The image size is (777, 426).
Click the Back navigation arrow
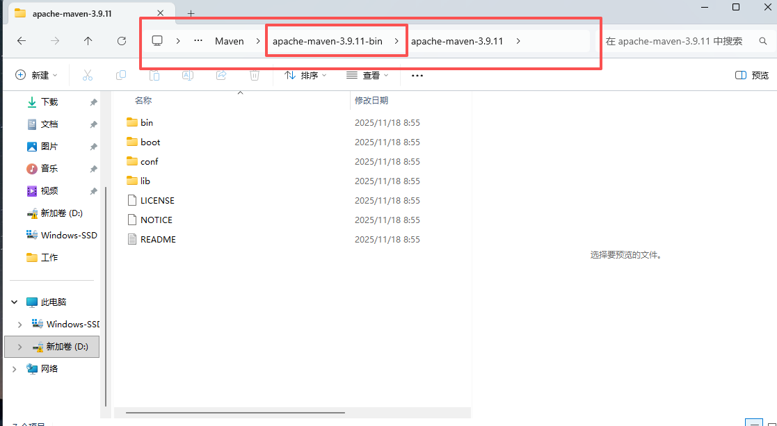[22, 41]
